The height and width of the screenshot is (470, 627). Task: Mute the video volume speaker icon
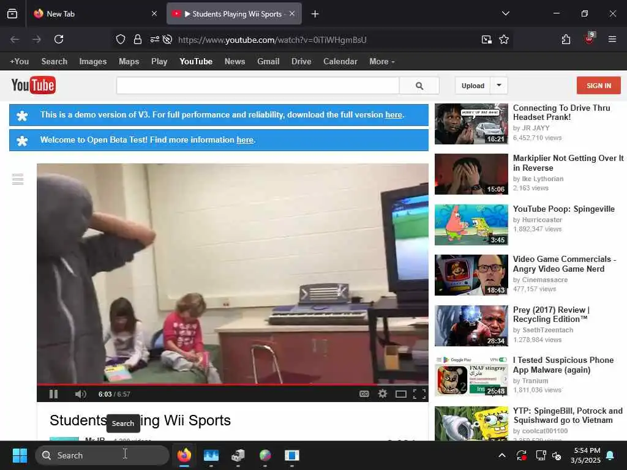(80, 394)
